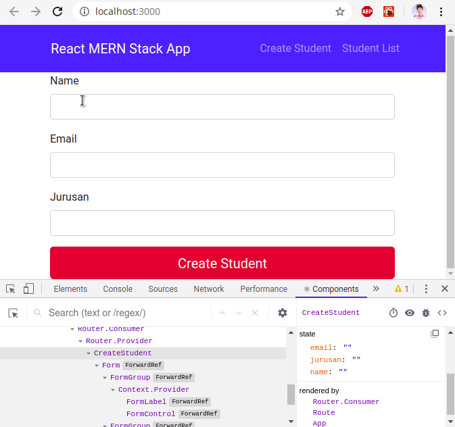The height and width of the screenshot is (427, 455).
Task: Open App in rendered by list
Action: 320,423
